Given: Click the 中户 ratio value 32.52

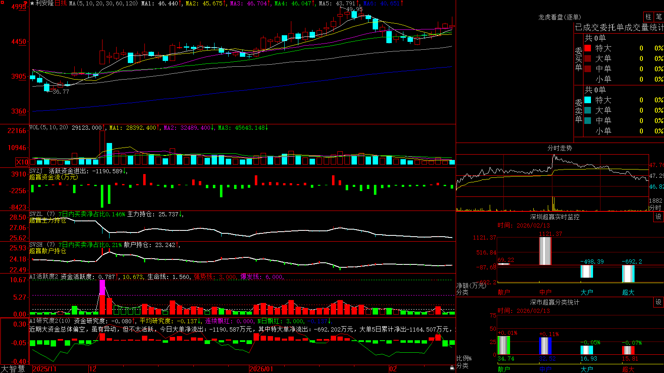Looking at the screenshot, I should coord(547,358).
